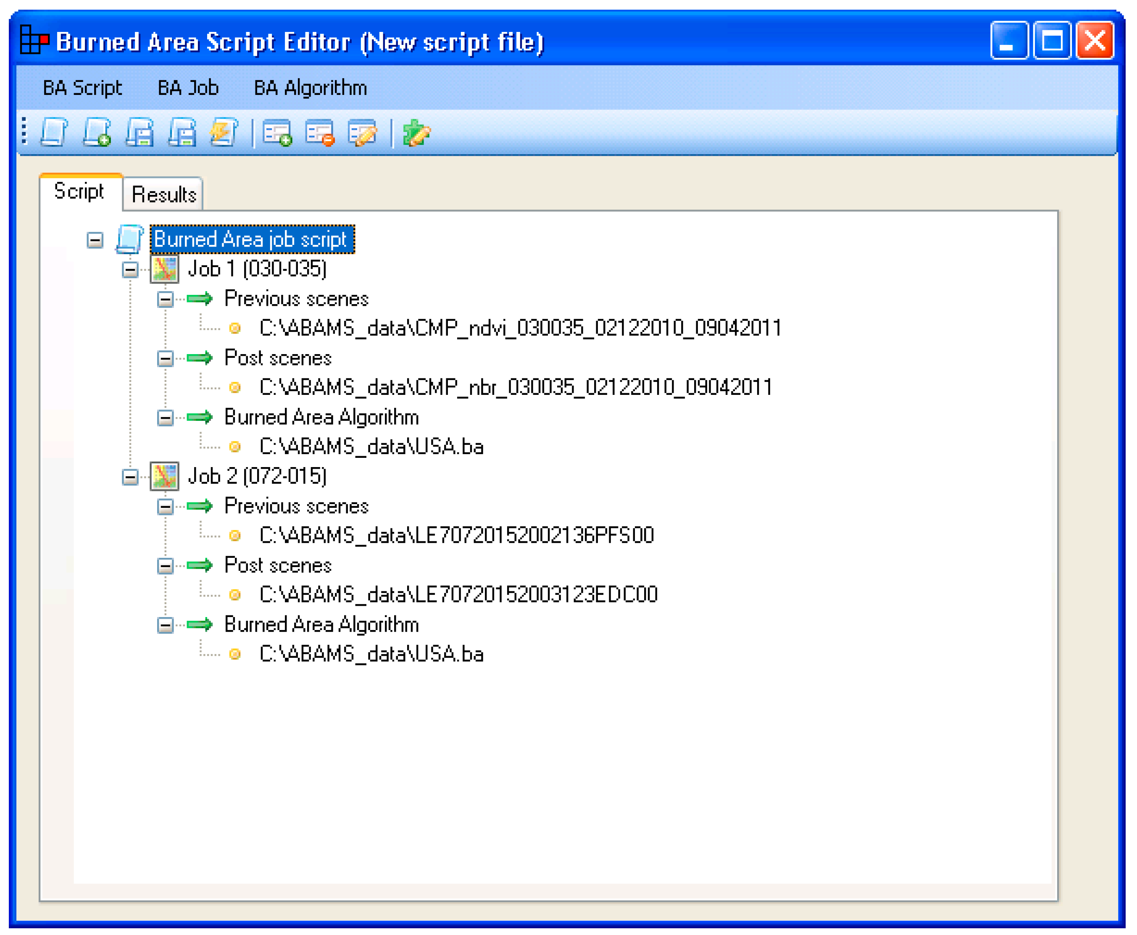Click the edit job icon with pencil
The height and width of the screenshot is (935, 1137).
point(363,132)
